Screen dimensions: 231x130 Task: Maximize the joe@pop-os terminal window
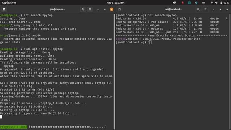[x=105, y=9]
